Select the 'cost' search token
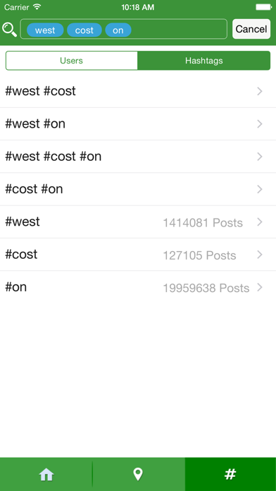276x491 pixels. tap(84, 30)
